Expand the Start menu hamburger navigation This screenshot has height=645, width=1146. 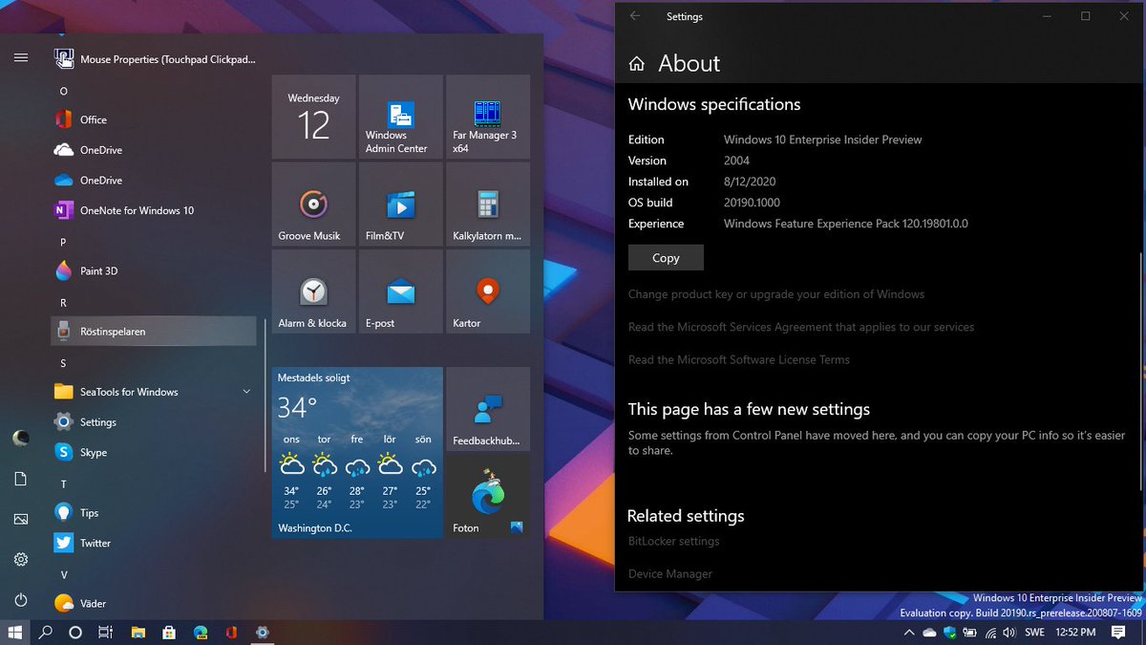tap(21, 58)
